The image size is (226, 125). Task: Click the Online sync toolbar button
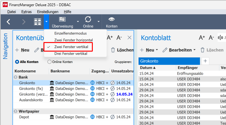88,22
